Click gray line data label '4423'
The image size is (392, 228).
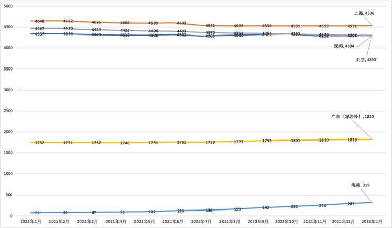(125, 30)
